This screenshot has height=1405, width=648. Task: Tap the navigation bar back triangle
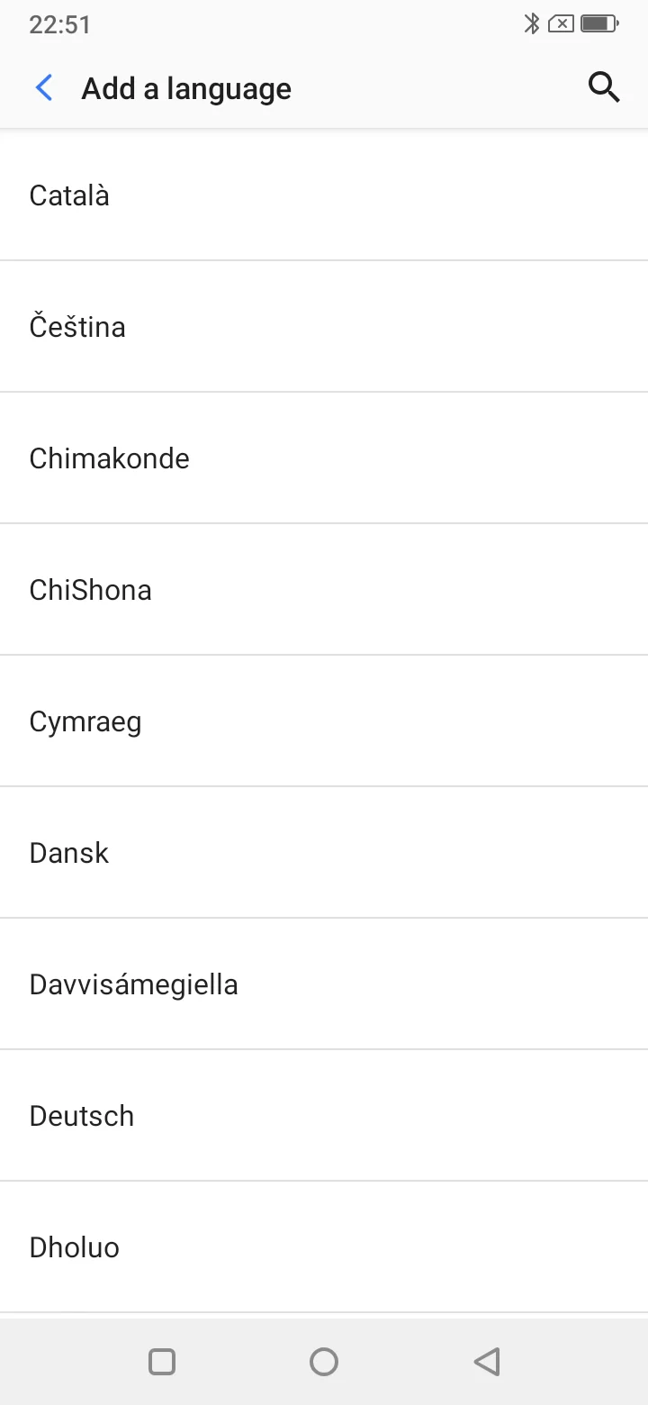click(487, 1361)
